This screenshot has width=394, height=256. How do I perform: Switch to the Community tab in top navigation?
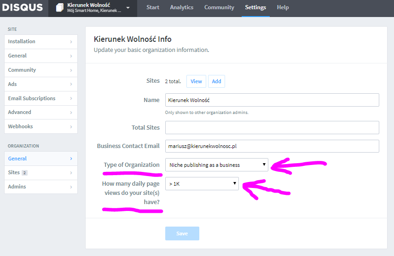coord(219,7)
